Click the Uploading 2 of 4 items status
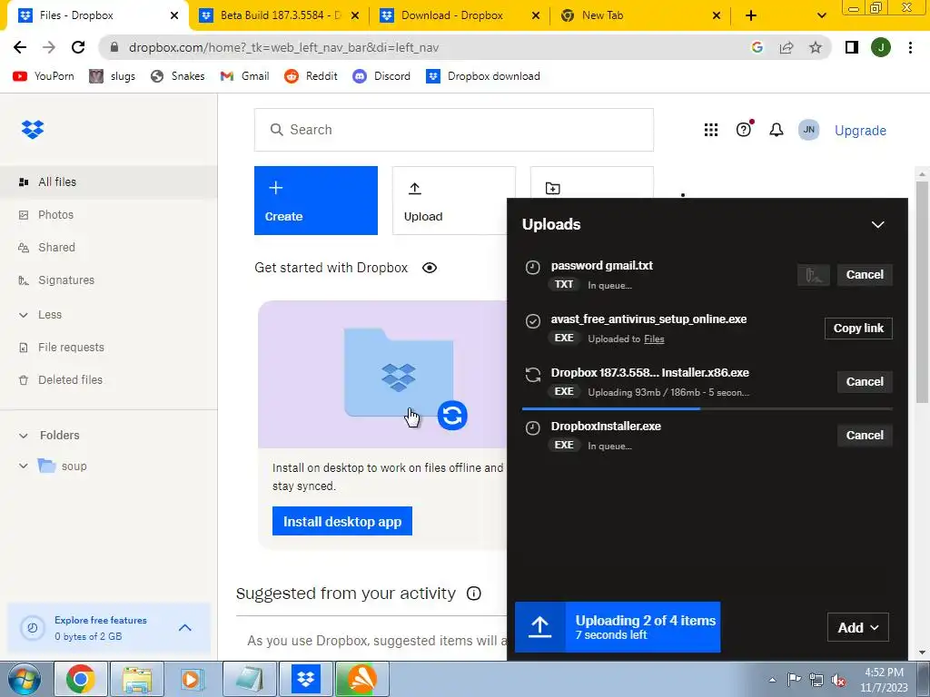930x697 pixels. pos(618,627)
